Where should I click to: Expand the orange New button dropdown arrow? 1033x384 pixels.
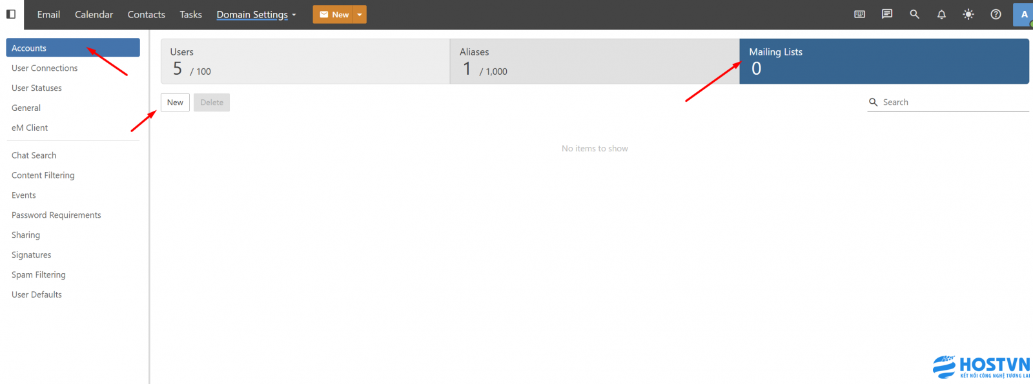tap(360, 14)
